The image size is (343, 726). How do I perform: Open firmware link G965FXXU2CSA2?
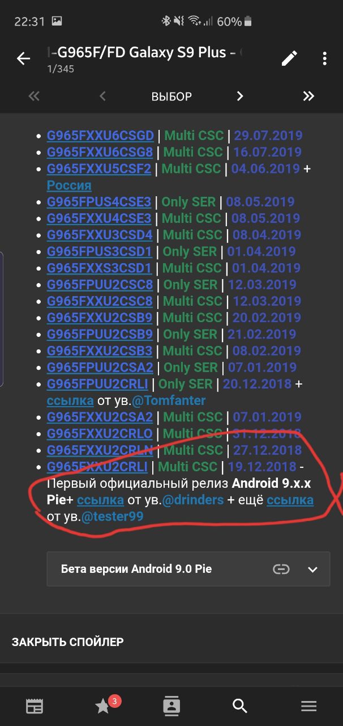click(100, 417)
